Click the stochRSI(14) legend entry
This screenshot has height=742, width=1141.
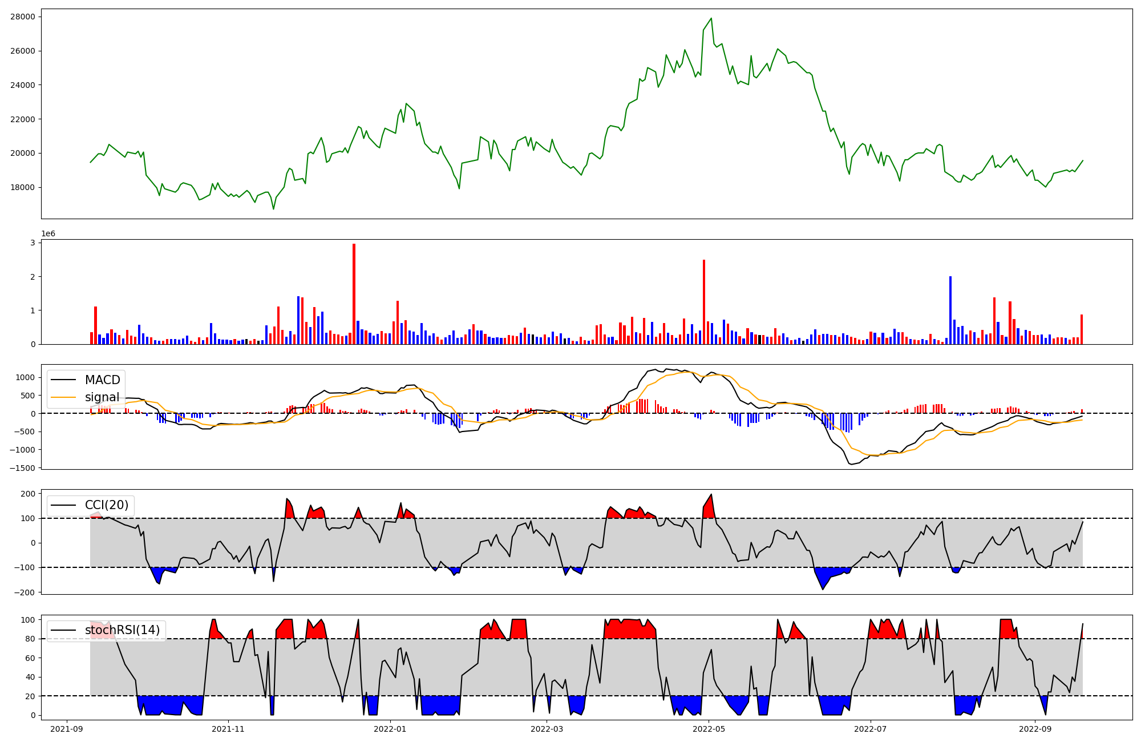tap(122, 630)
